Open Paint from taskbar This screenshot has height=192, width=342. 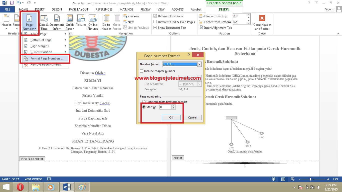82,187
